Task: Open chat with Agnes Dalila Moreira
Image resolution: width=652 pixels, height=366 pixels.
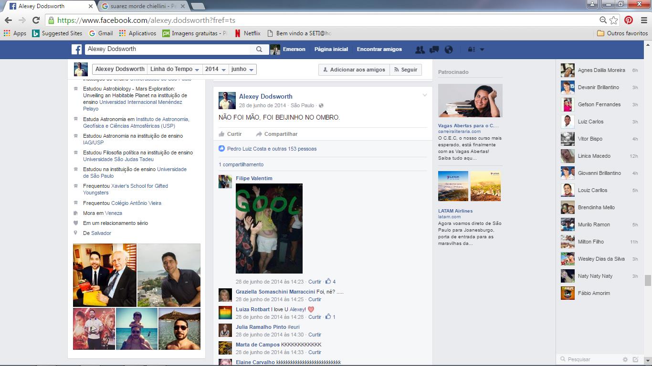Action: (x=599, y=70)
